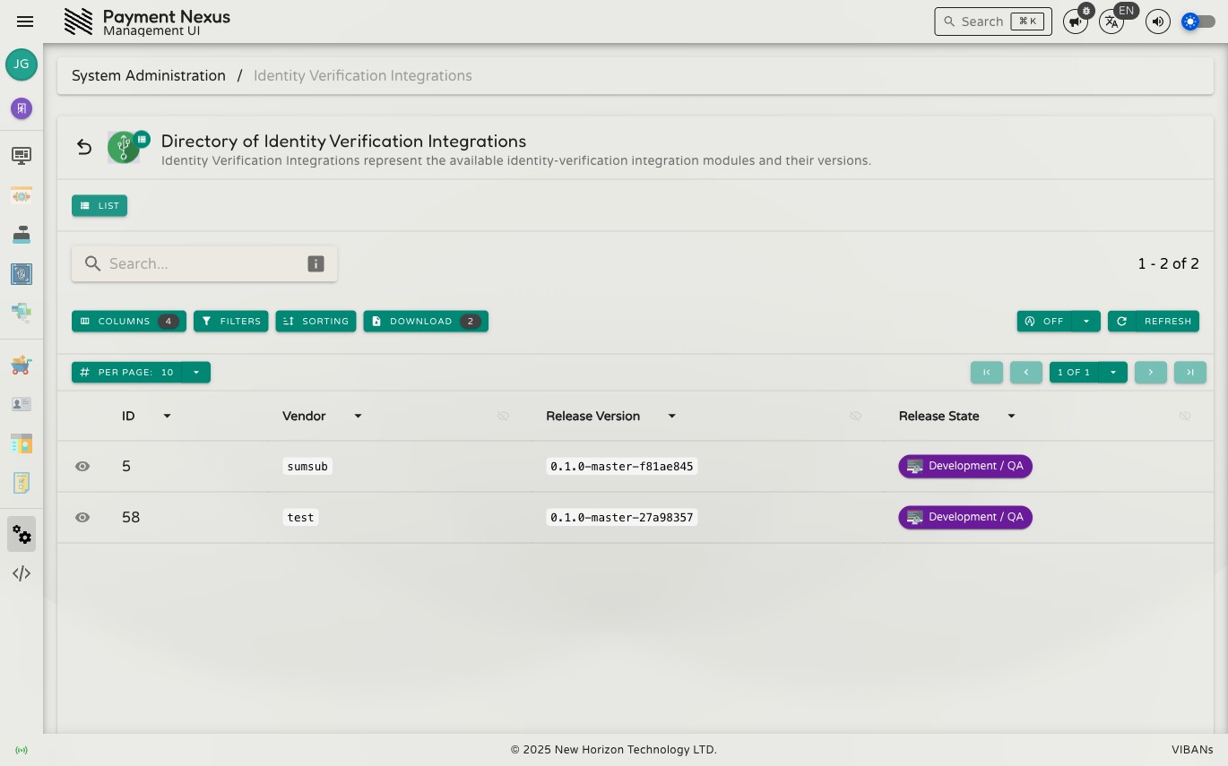1228x766 pixels.
Task: Click the speaker sound icon
Action: coord(1158,22)
